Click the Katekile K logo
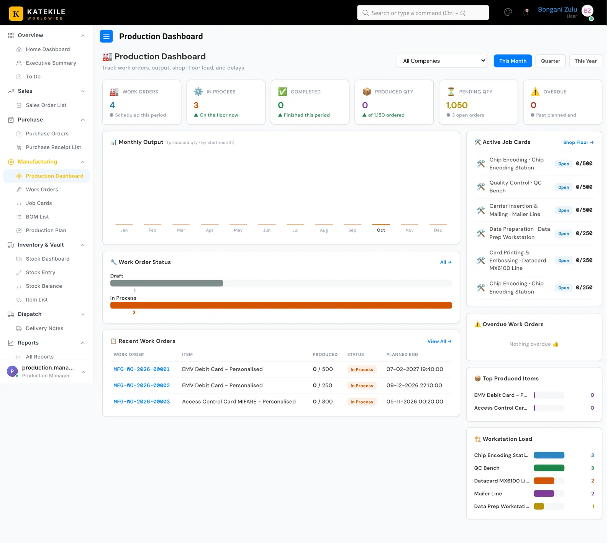Viewport: 613px width, 543px height. point(16,14)
